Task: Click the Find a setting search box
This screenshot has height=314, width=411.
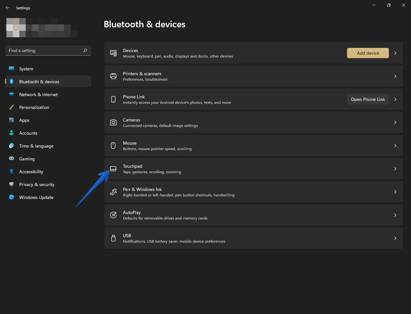Action: click(48, 50)
